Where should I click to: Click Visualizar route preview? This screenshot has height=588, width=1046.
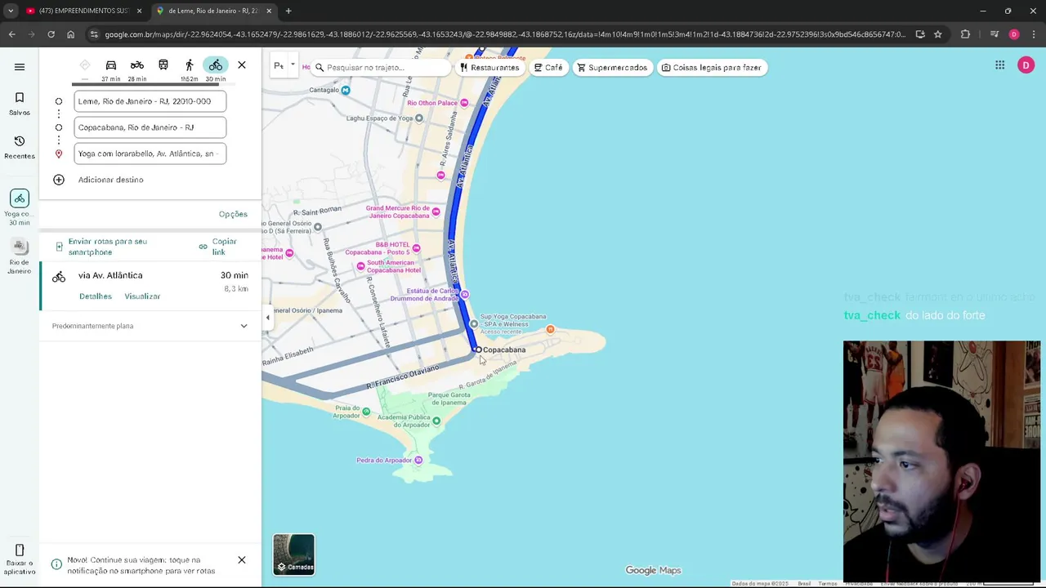tap(142, 296)
